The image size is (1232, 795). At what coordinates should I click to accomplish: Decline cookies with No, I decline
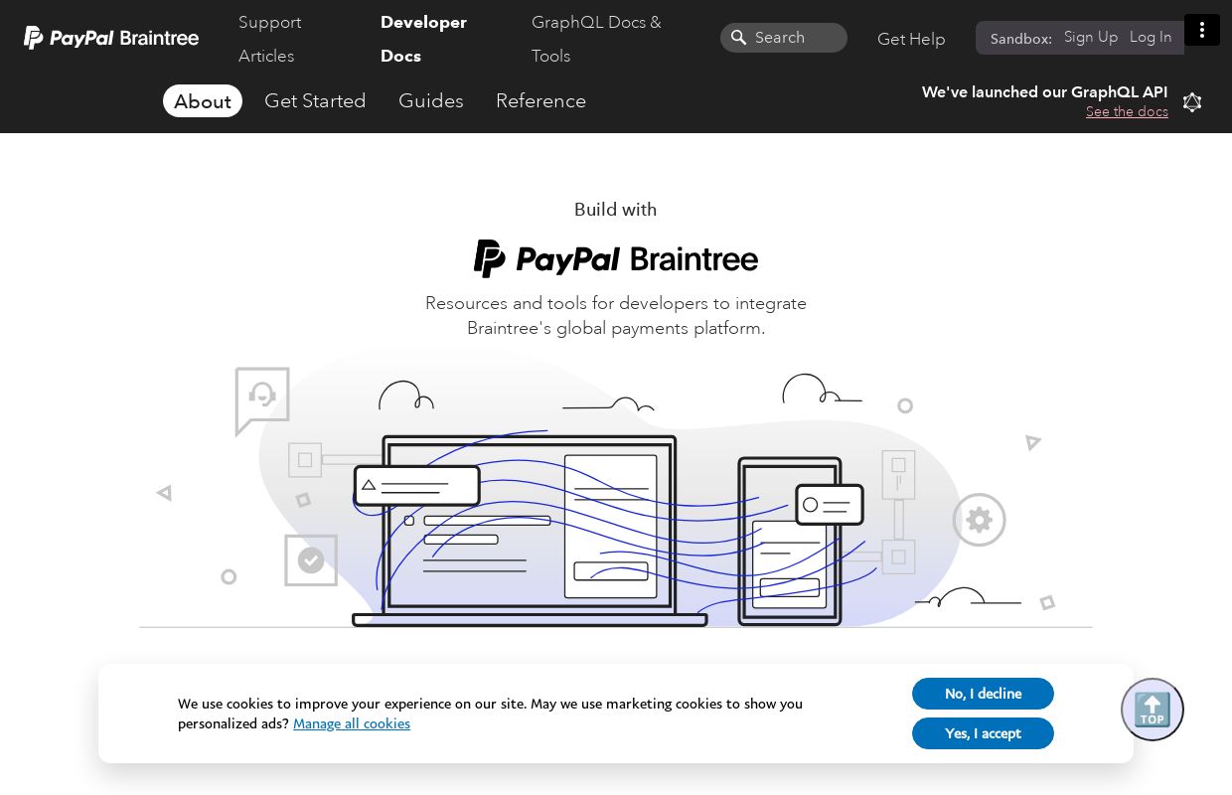[983, 694]
